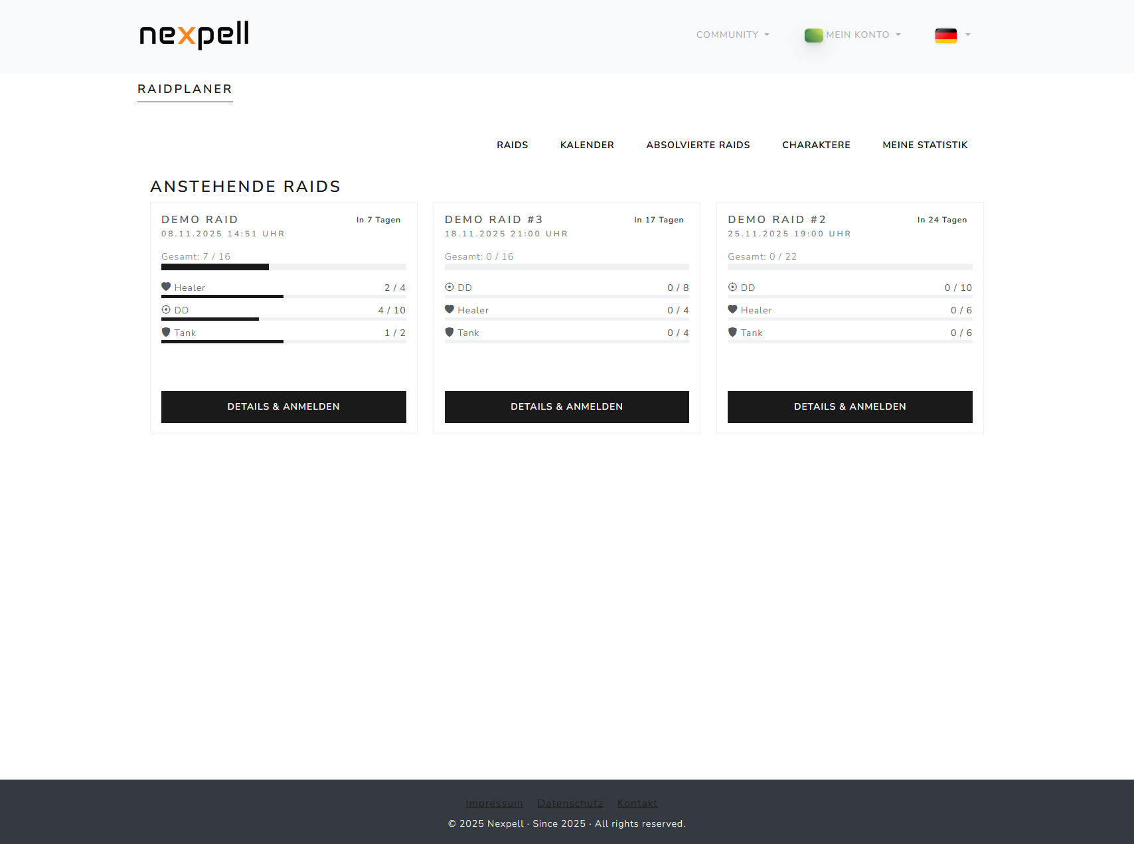The width and height of the screenshot is (1134, 844).
Task: Open the Datenschutz page from the footer
Action: [x=570, y=803]
